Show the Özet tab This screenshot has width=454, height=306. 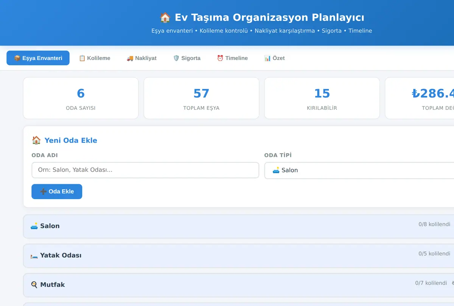click(x=274, y=58)
